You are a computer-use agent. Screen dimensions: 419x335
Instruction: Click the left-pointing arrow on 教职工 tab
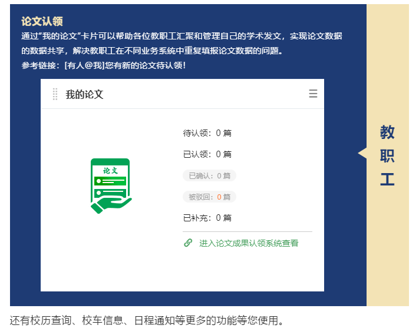(x=362, y=153)
